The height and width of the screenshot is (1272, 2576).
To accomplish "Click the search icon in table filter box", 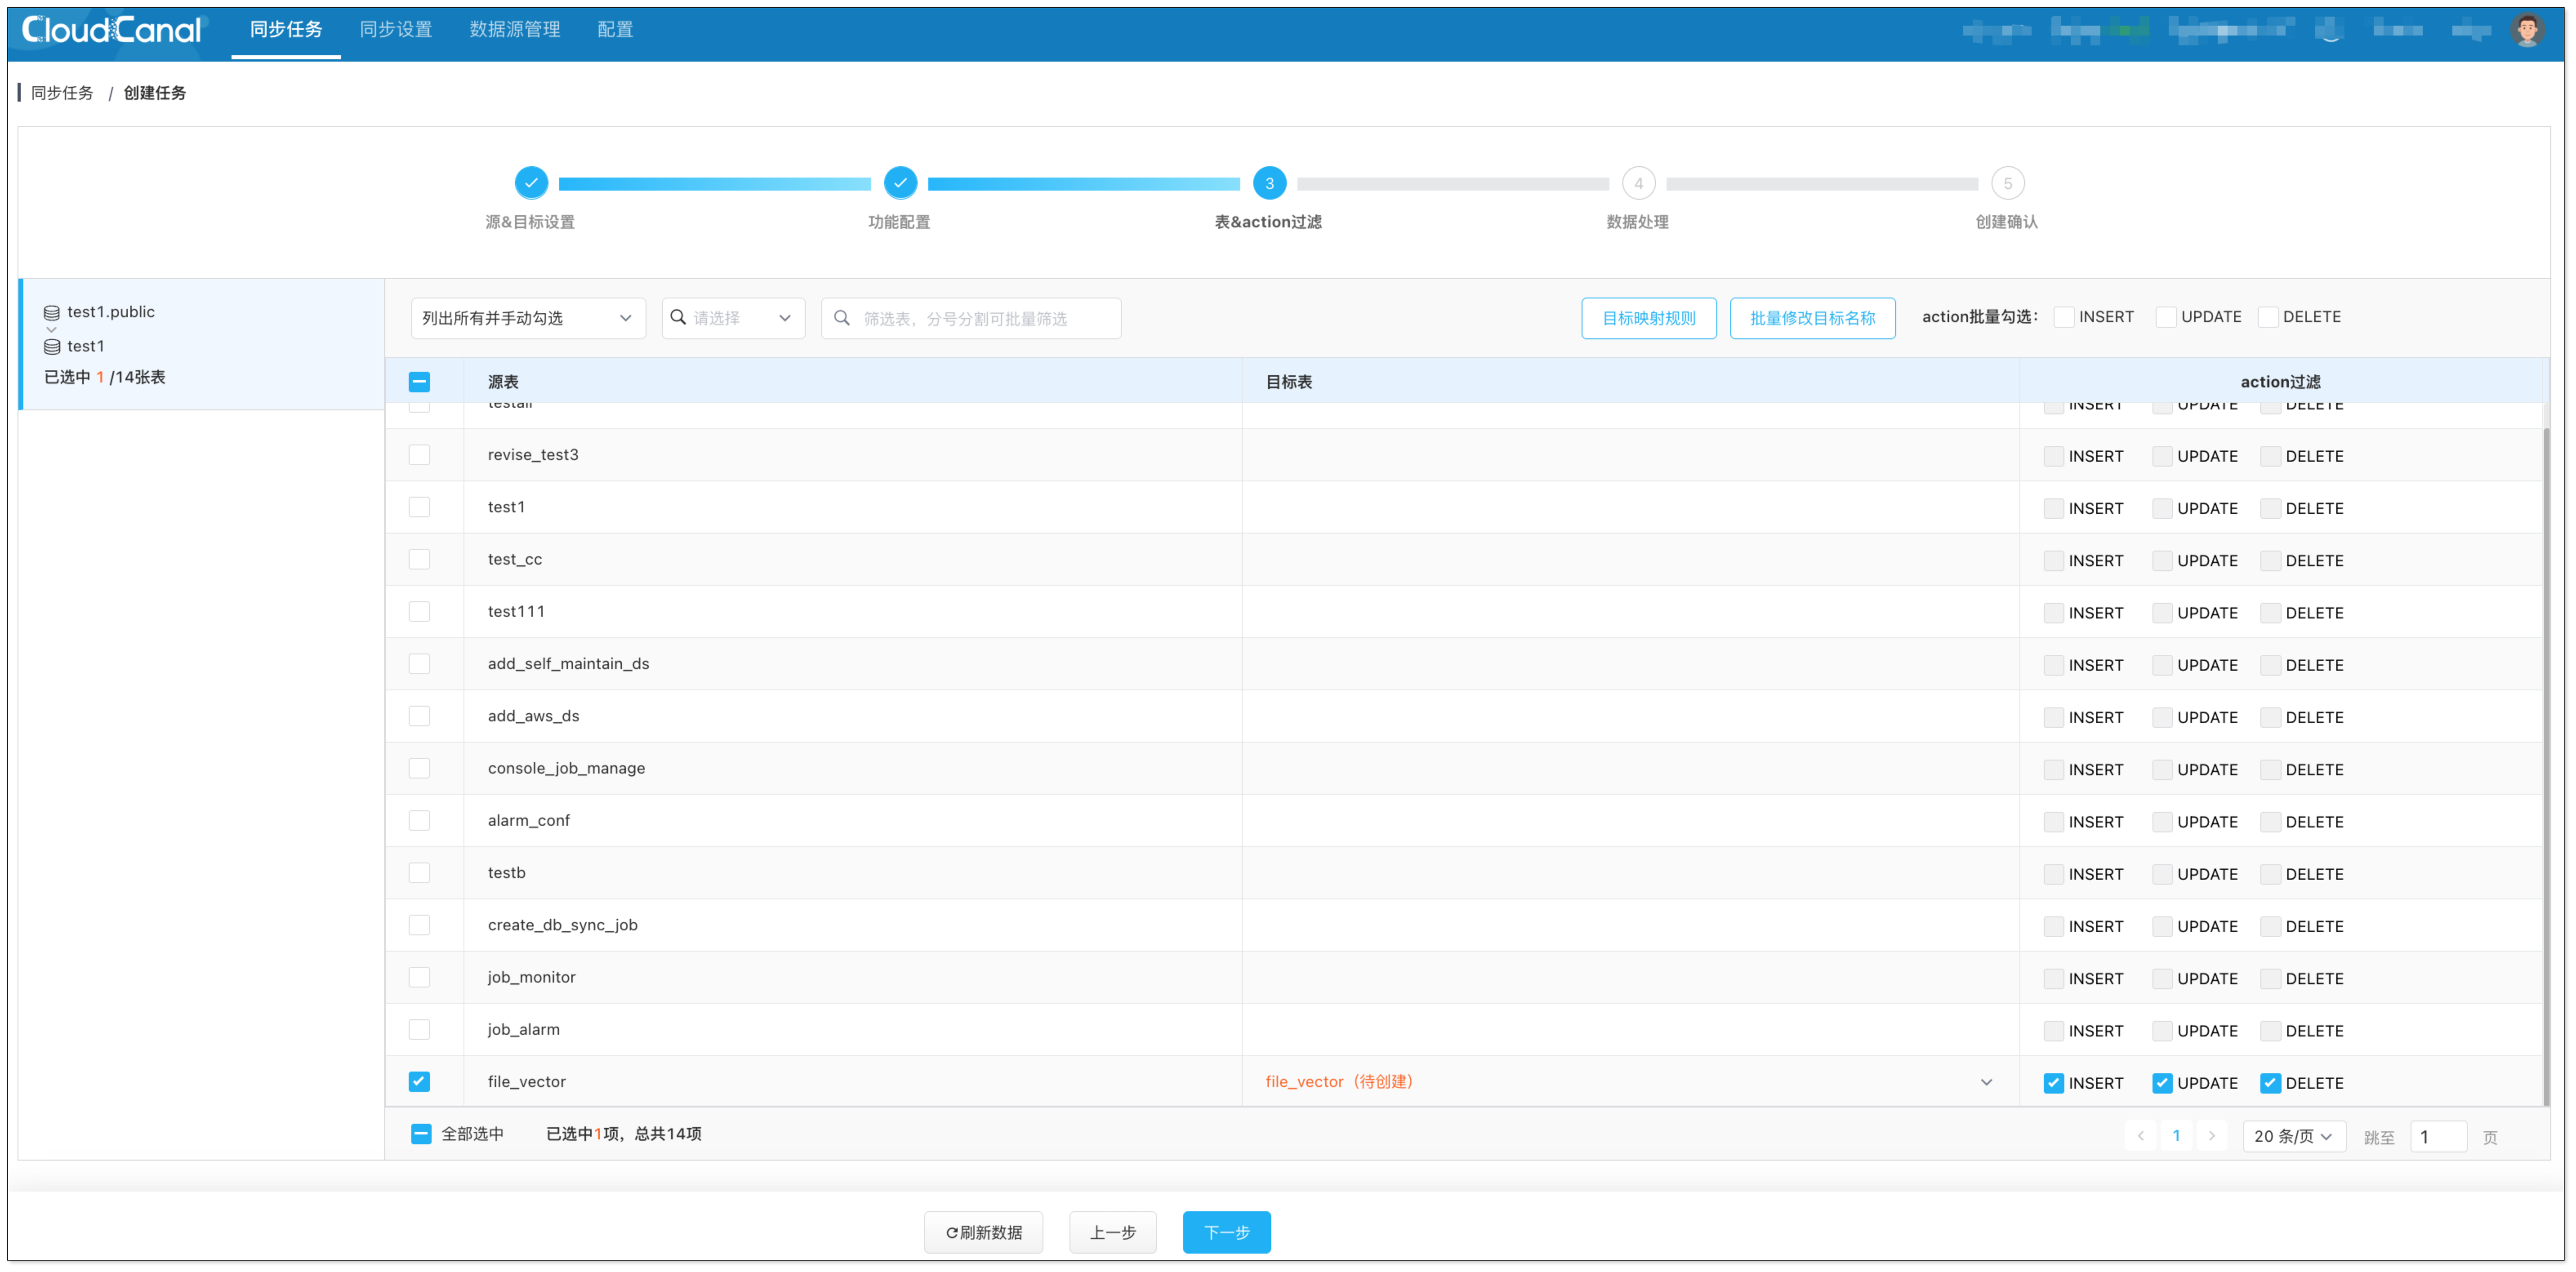I will click(x=842, y=318).
